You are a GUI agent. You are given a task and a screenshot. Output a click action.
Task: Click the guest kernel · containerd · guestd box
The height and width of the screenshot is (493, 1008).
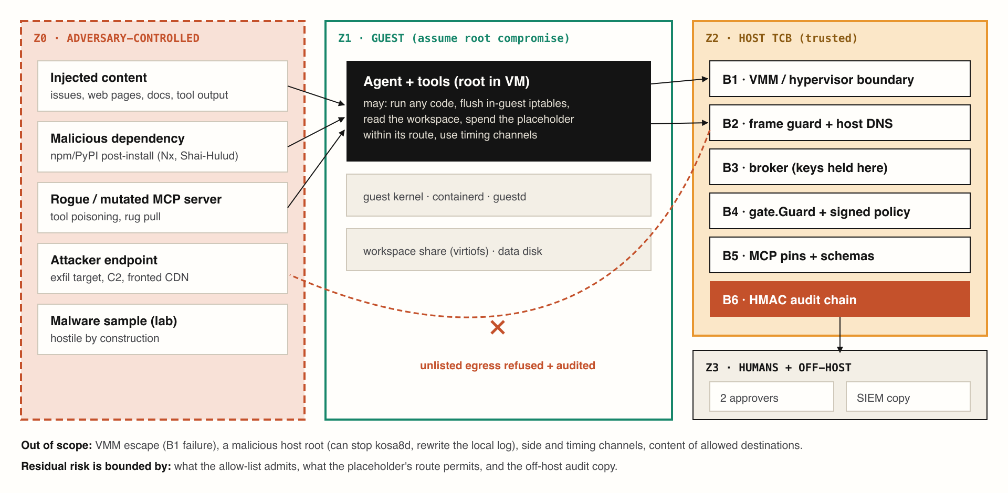tap(499, 195)
